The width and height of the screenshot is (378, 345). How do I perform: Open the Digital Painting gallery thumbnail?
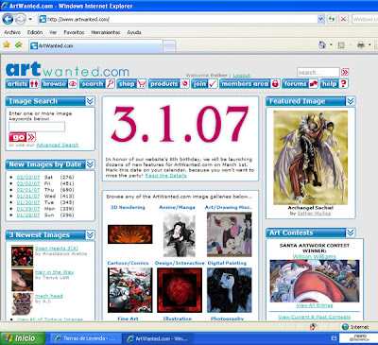(230, 290)
